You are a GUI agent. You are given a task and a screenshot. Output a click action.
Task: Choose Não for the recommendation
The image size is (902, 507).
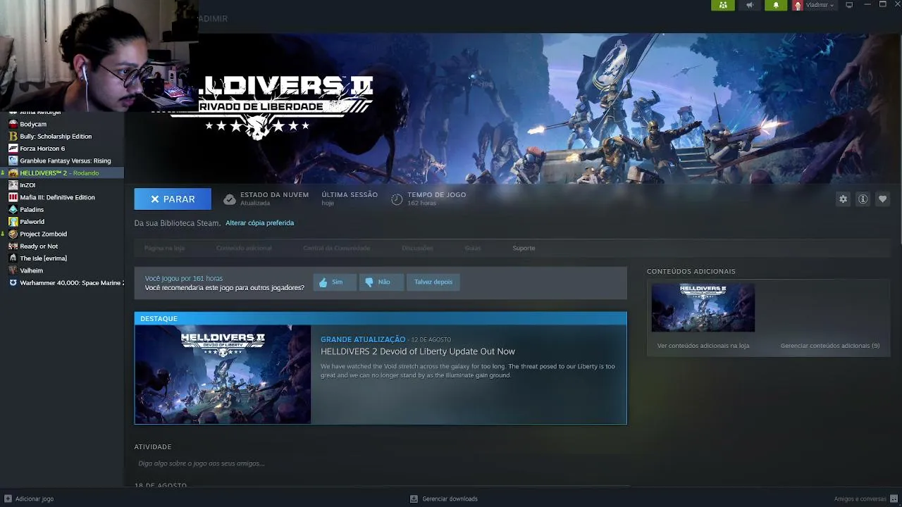[x=381, y=282]
